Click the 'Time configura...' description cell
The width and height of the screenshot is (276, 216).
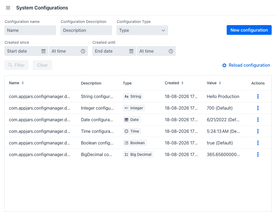(x=97, y=131)
